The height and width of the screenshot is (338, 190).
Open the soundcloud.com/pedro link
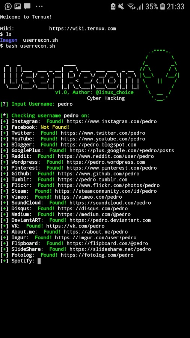pos(110,203)
